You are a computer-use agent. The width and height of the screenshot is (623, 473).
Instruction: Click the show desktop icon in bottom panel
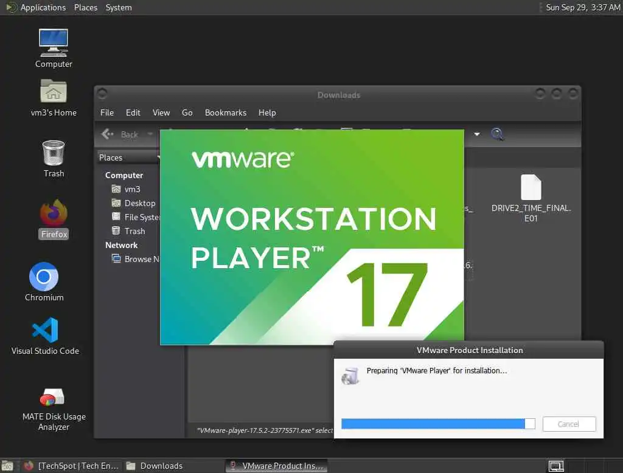click(x=7, y=466)
